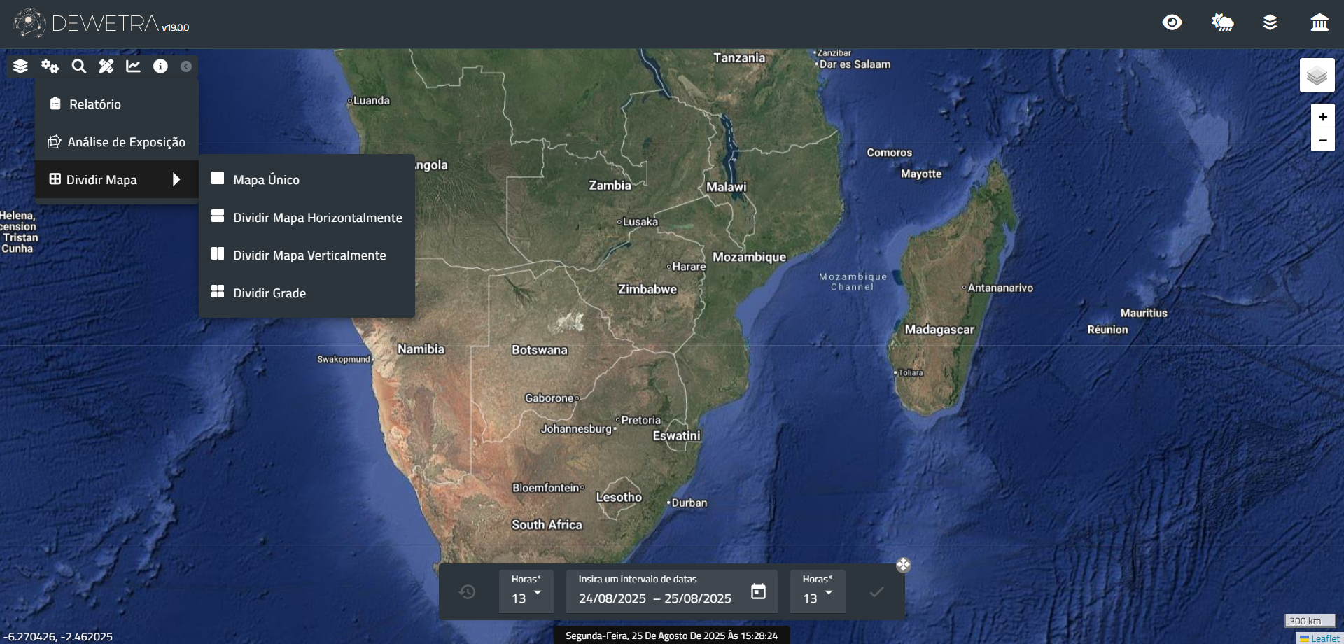Expand the start Horas dropdown
Screen dimensions: 1344x644
point(526,592)
